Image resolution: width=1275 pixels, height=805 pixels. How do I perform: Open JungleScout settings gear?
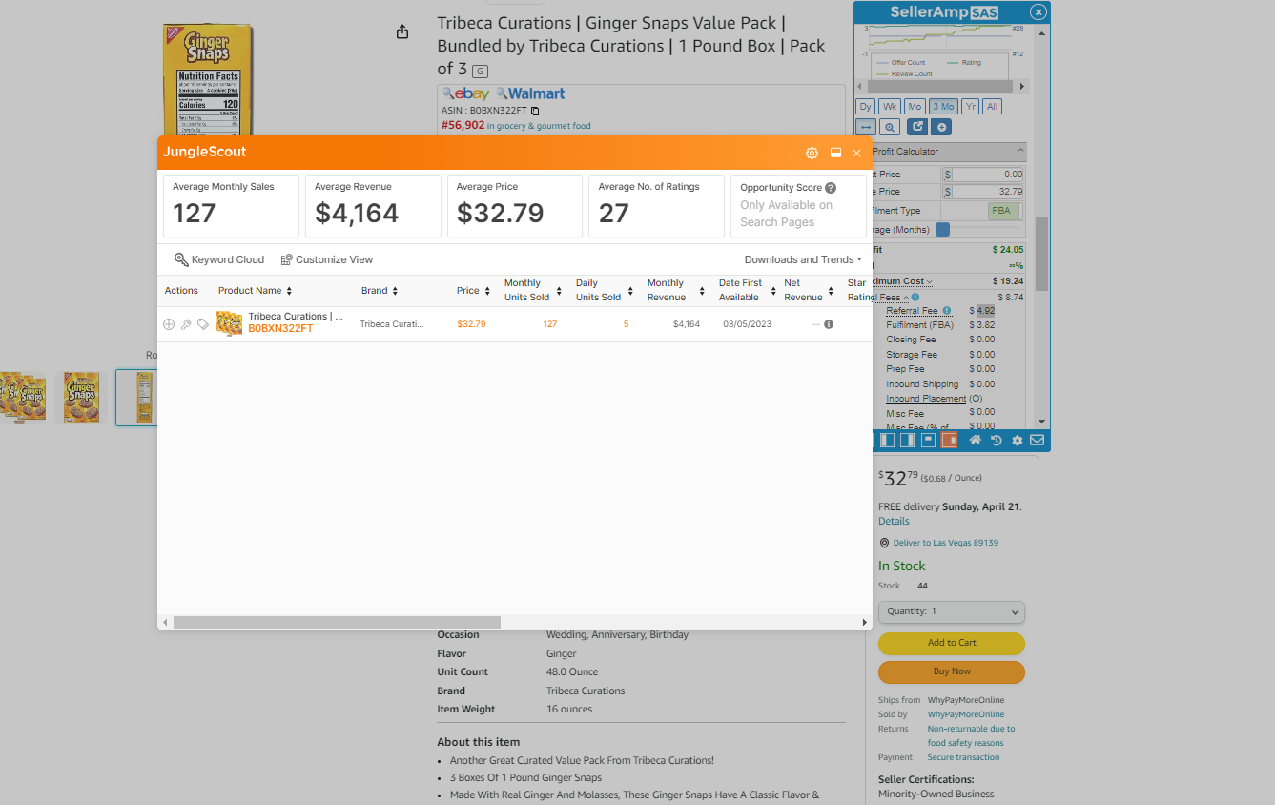pos(812,153)
